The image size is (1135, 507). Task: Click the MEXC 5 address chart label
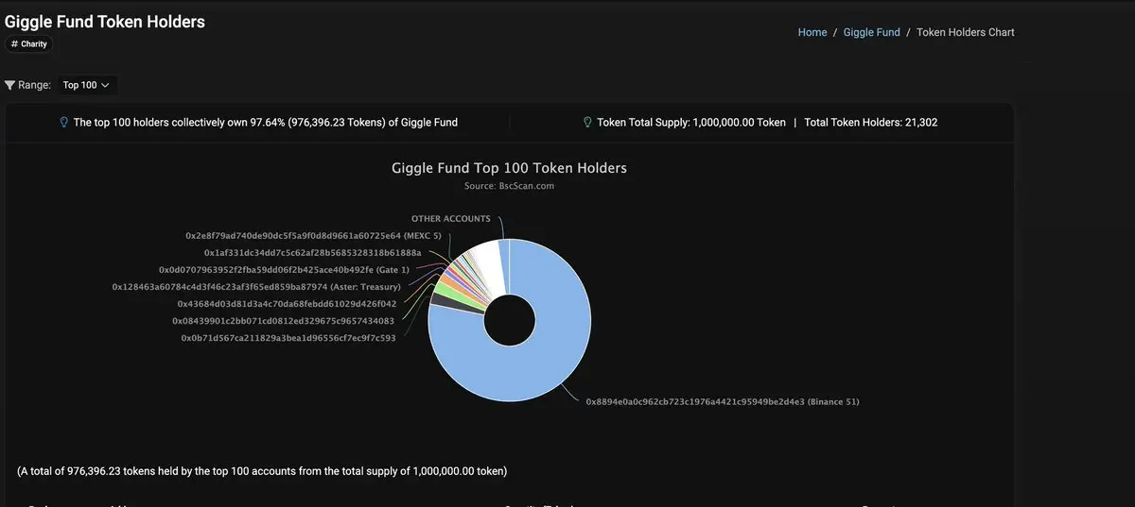(313, 235)
